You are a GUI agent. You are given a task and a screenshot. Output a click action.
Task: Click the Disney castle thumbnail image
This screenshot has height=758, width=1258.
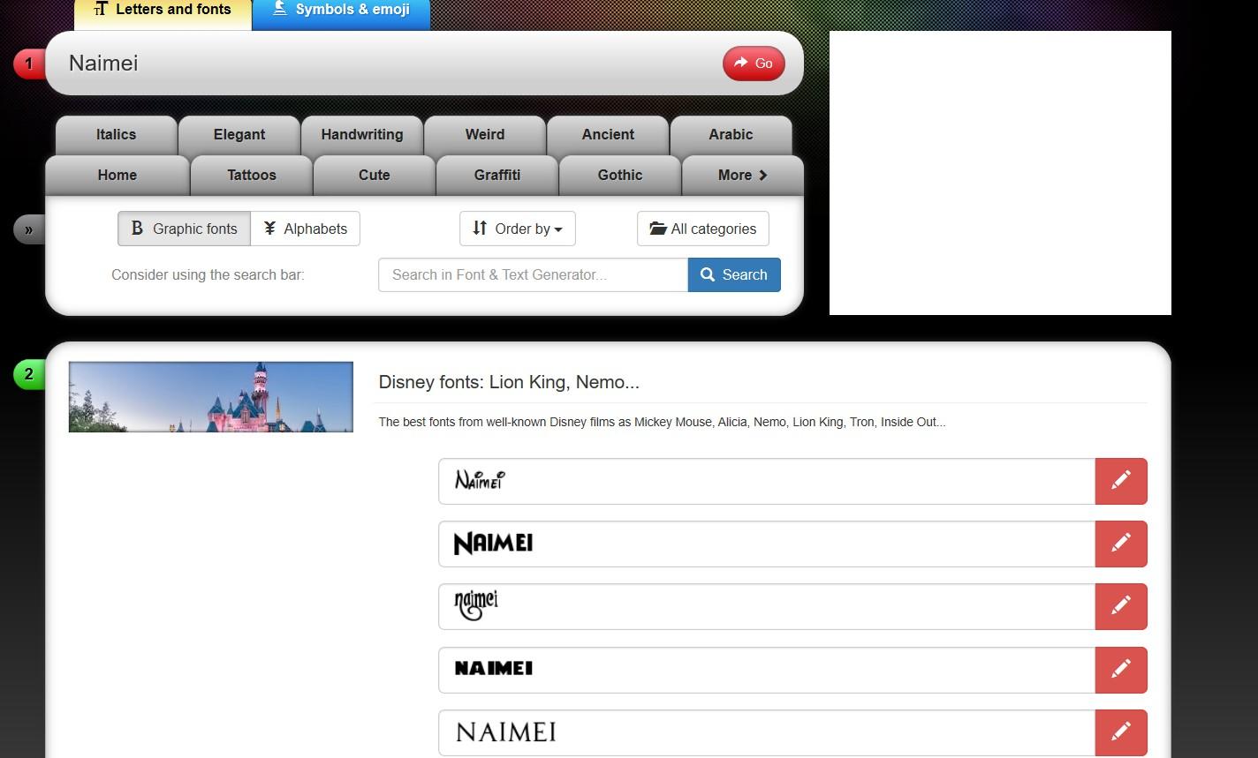(x=211, y=397)
